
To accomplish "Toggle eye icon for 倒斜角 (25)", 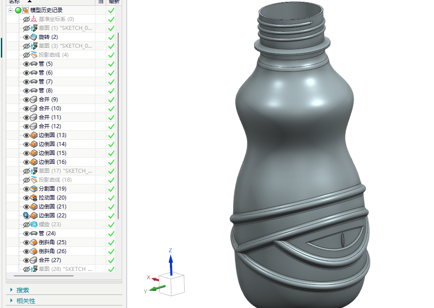I will point(26,243).
